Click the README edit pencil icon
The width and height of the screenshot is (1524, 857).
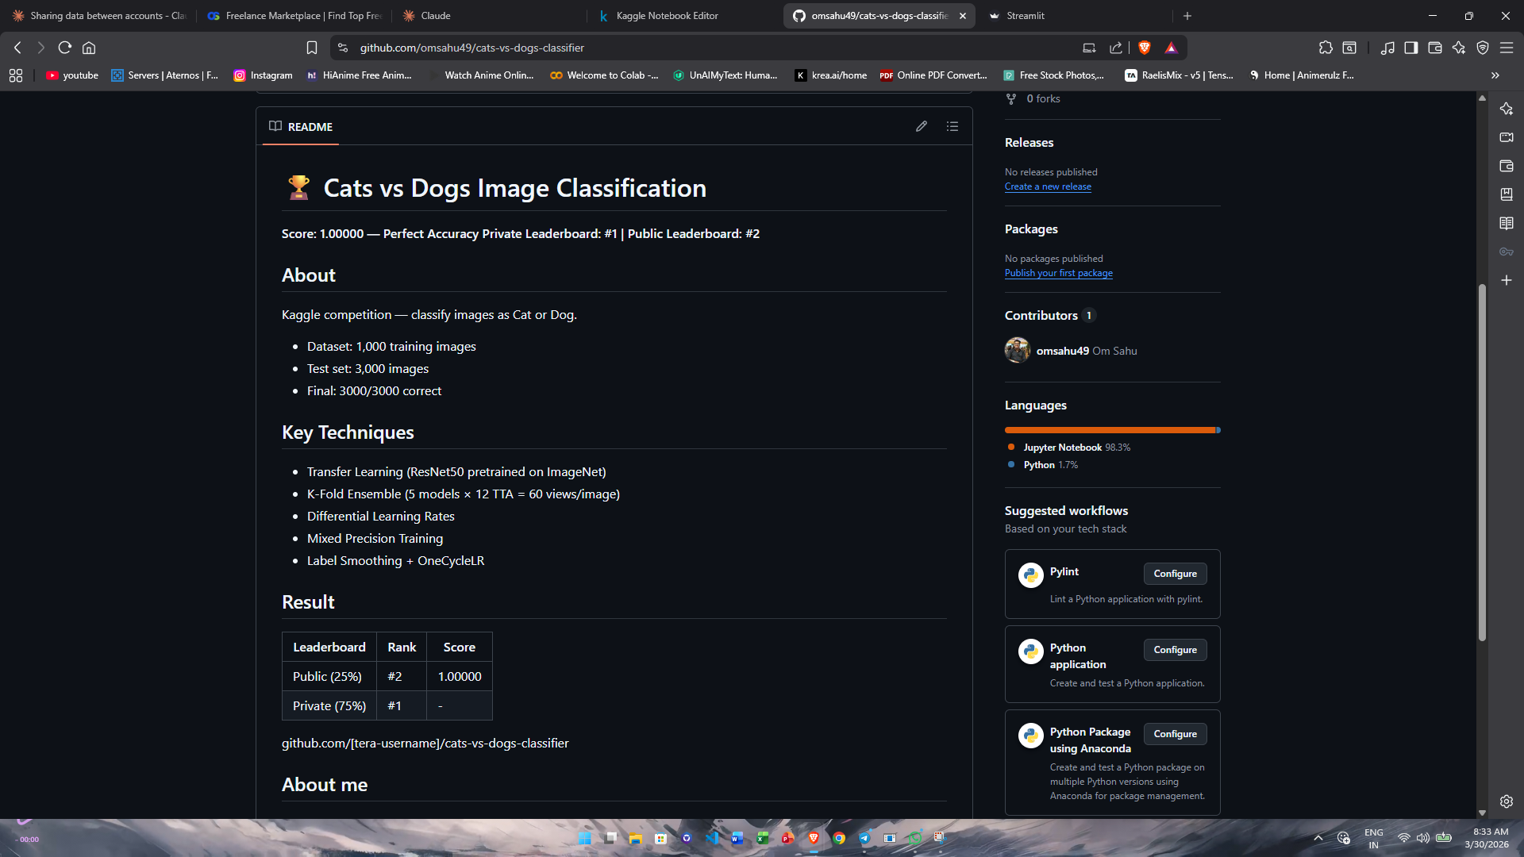coord(921,126)
